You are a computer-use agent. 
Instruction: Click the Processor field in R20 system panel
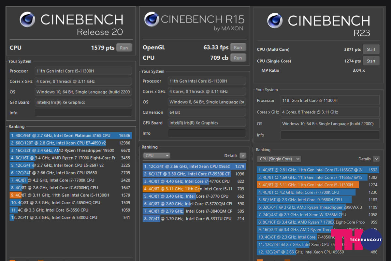[x=83, y=71]
